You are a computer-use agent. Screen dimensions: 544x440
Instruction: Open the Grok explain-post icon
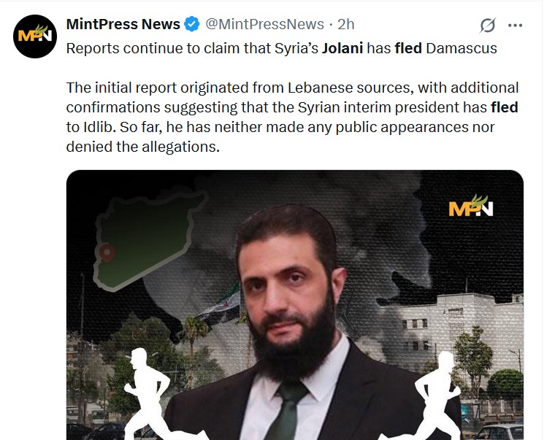point(488,25)
